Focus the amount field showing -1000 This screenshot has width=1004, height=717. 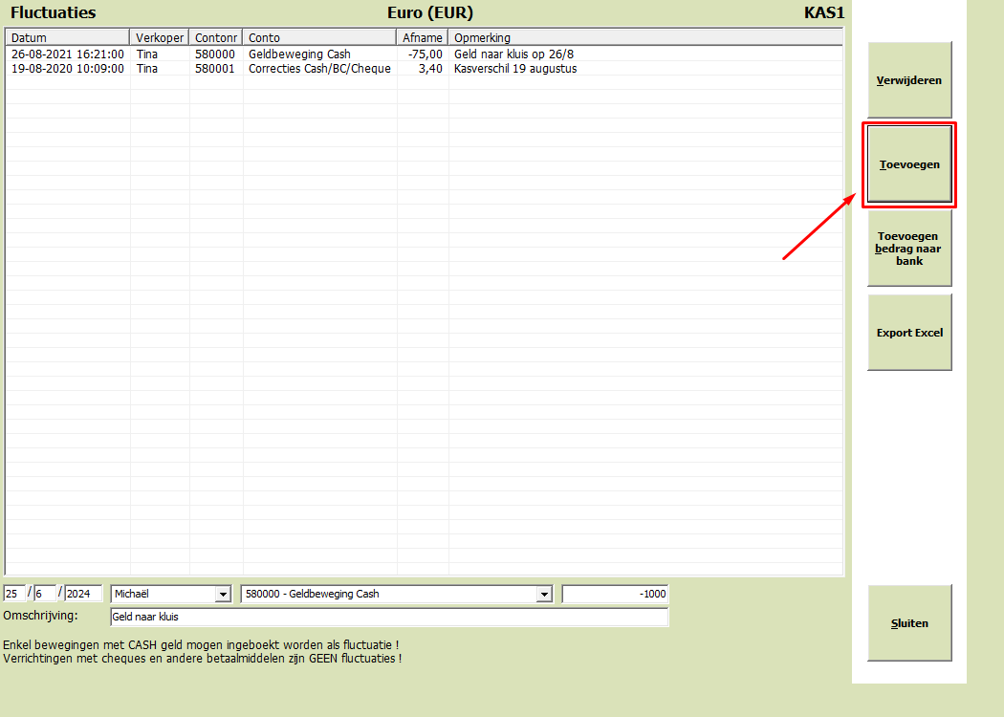(616, 594)
